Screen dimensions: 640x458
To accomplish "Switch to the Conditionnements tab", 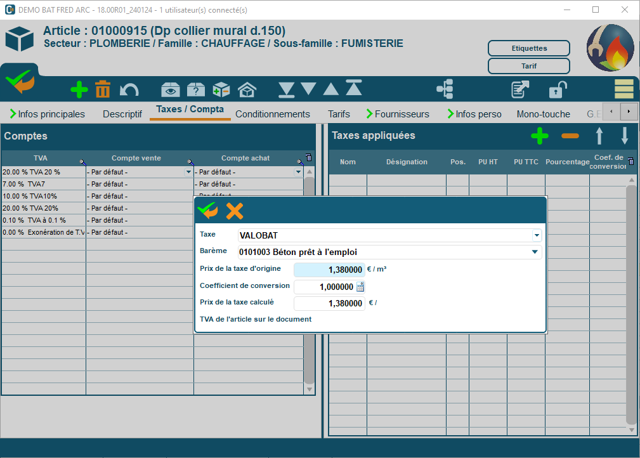I will [x=273, y=114].
